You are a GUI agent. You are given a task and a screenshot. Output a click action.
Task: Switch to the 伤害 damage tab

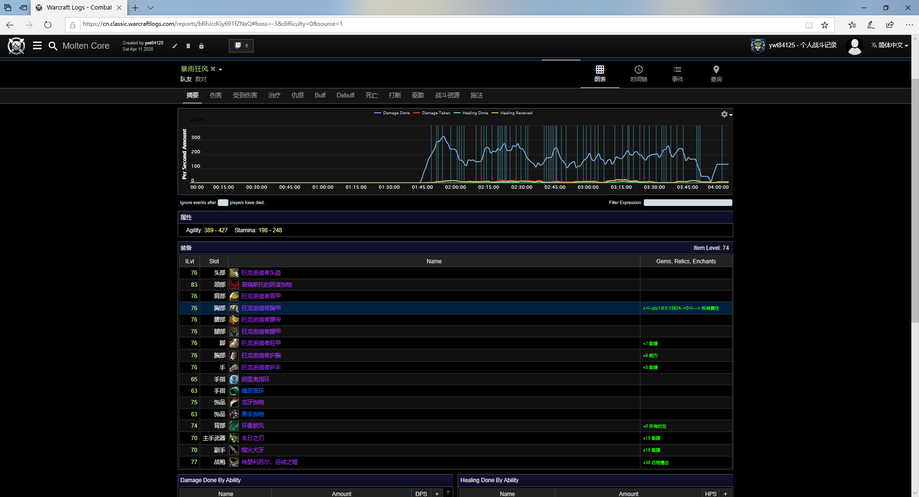(215, 96)
